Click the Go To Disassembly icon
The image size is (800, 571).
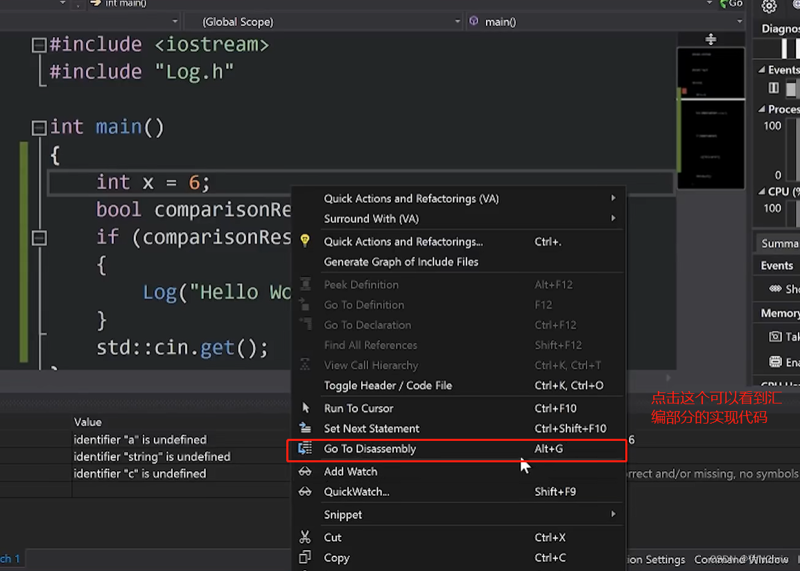(x=305, y=448)
